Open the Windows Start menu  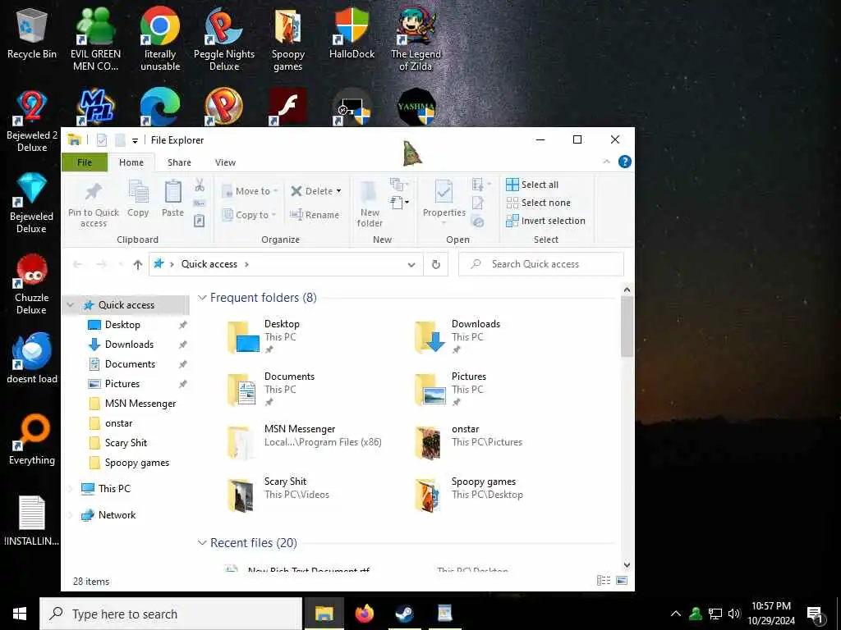(20, 614)
